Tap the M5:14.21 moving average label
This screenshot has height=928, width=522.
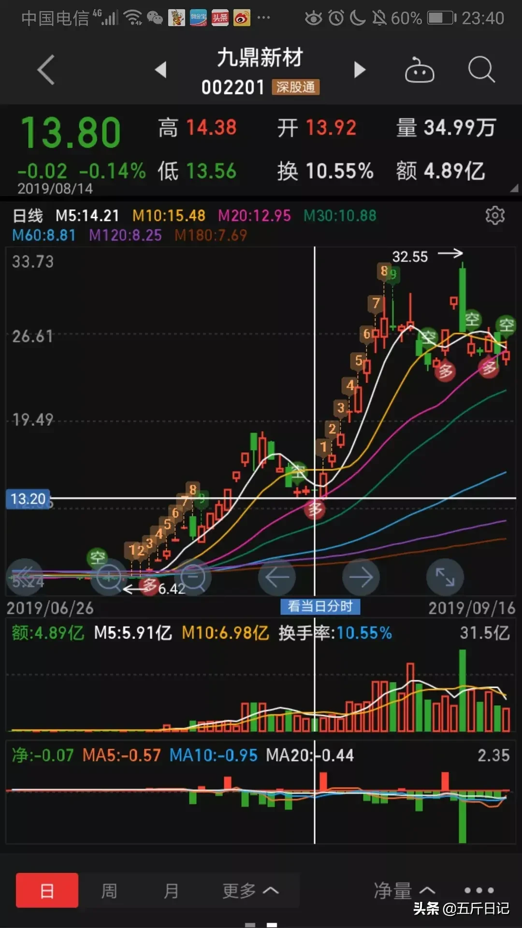(87, 216)
